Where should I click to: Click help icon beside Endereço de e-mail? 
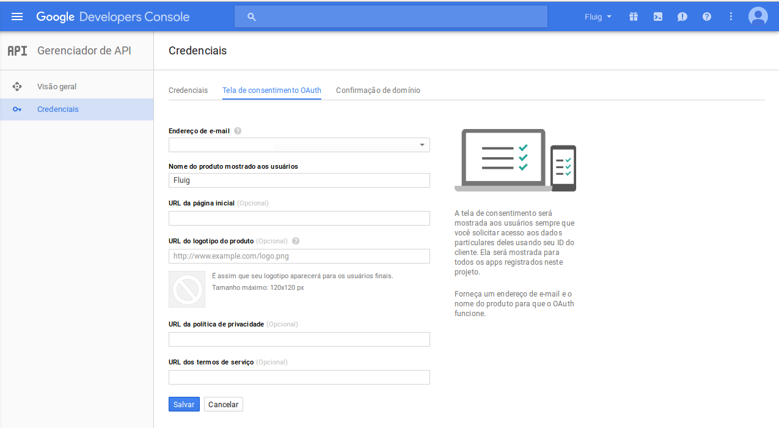[238, 131]
